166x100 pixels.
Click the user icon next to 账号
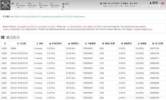pos(151,3)
